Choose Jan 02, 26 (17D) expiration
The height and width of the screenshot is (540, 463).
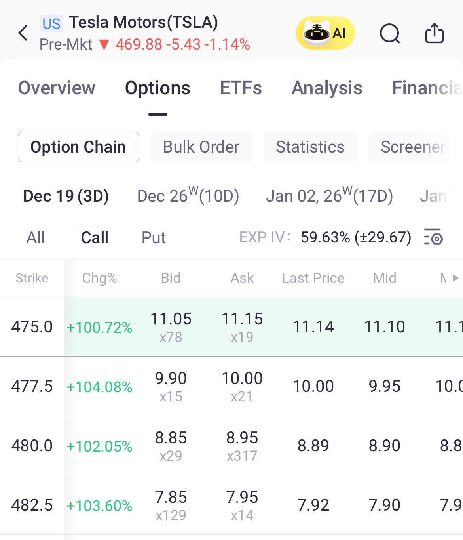point(329,196)
